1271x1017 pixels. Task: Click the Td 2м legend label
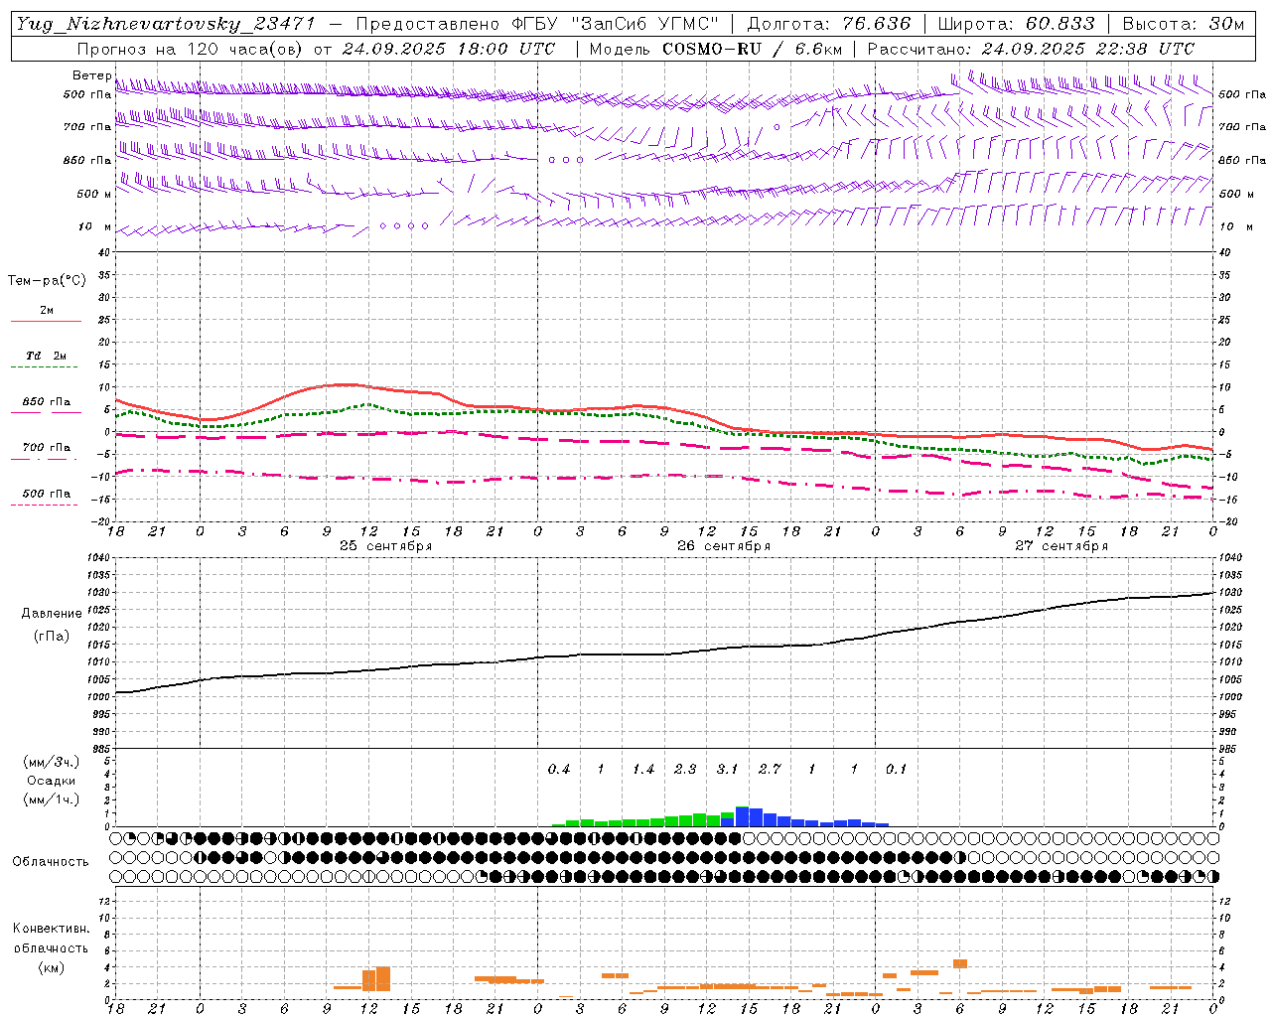pos(47,356)
